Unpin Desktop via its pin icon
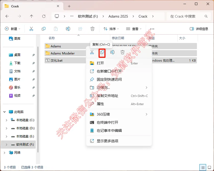This screenshot has height=171, width=214. pyautogui.click(x=33, y=55)
